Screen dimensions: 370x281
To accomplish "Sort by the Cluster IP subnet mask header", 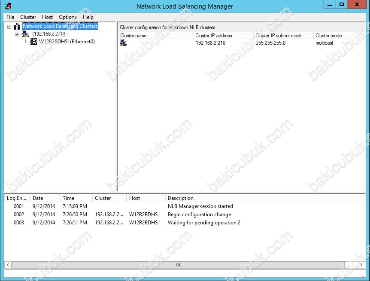I will 283,36.
